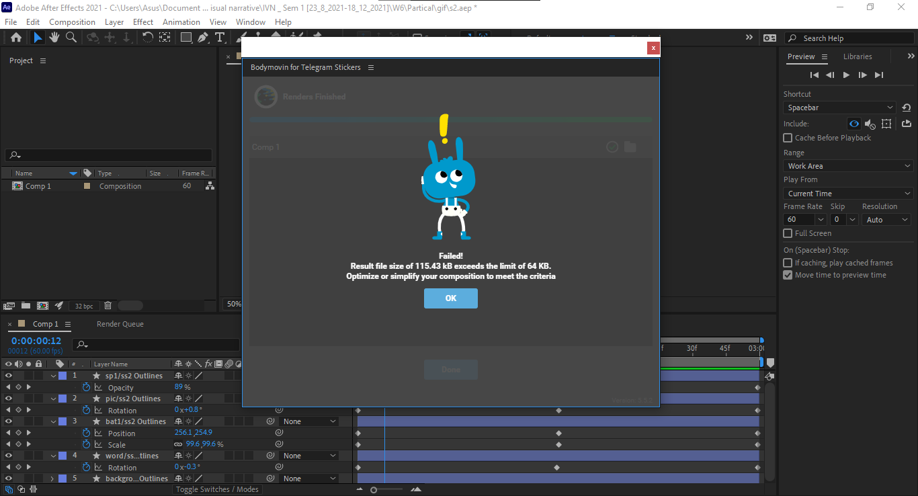Close the Bodymovin window with red X
This screenshot has width=918, height=496.
(x=653, y=48)
